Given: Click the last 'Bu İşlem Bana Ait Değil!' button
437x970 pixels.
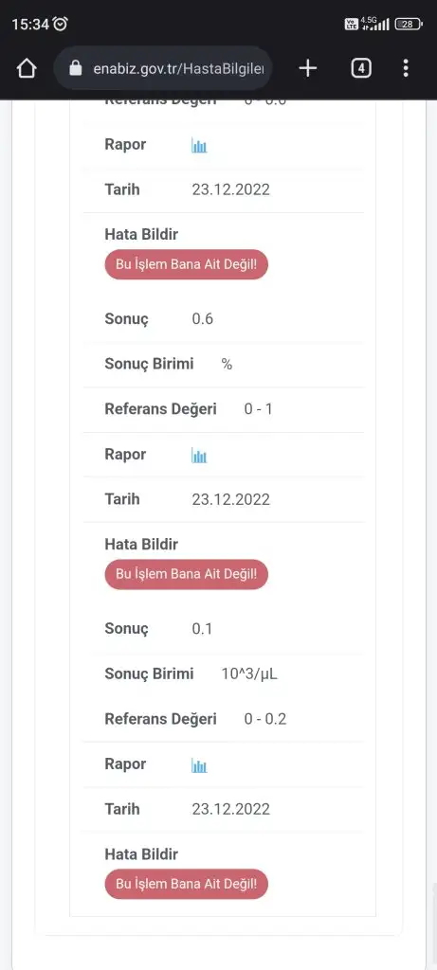Looking at the screenshot, I should 187,884.
